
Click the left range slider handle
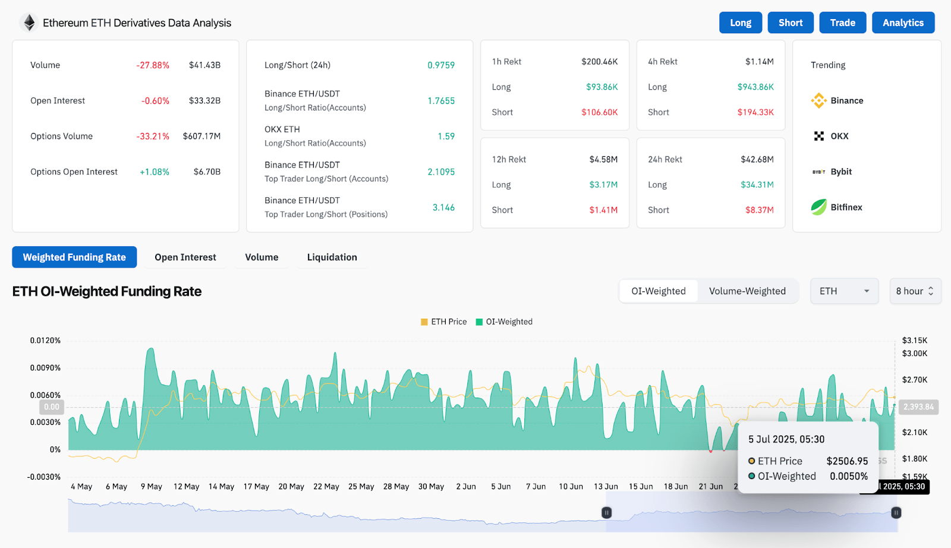click(x=606, y=512)
